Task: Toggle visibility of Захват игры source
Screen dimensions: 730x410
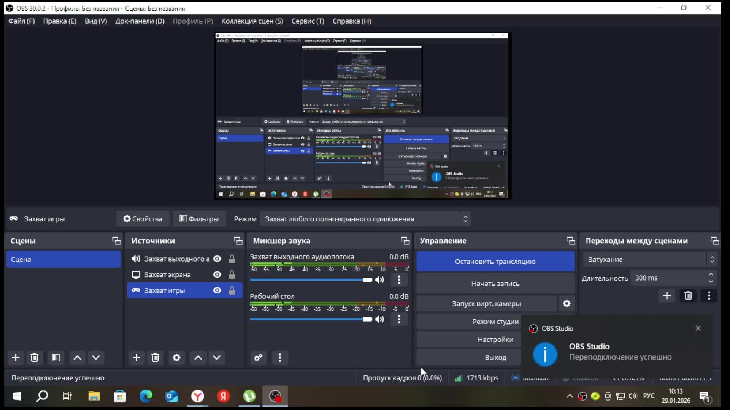Action: tap(217, 290)
